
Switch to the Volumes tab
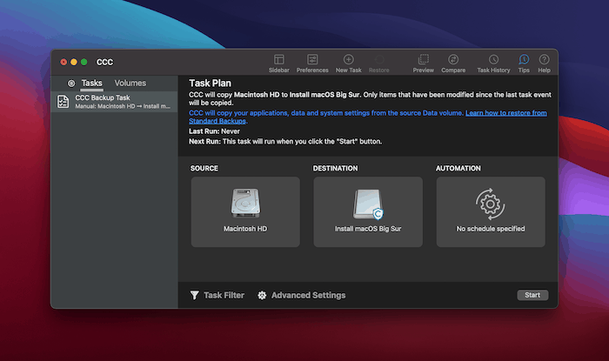130,84
